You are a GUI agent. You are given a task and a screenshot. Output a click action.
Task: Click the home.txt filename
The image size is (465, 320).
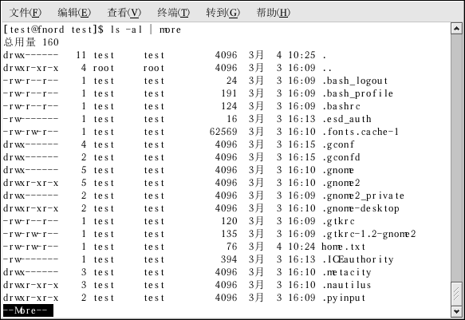(344, 247)
